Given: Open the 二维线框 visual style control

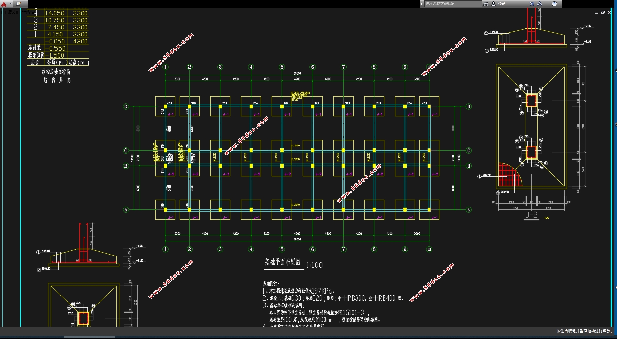Looking at the screenshot, I should pyautogui.click(x=26, y=12).
